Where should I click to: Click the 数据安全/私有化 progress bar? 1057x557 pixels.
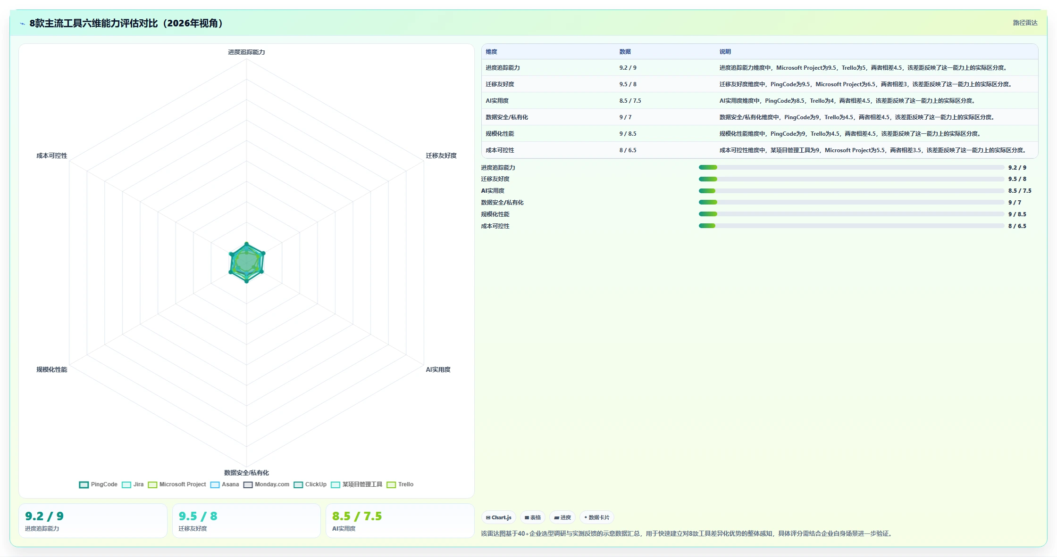click(851, 202)
